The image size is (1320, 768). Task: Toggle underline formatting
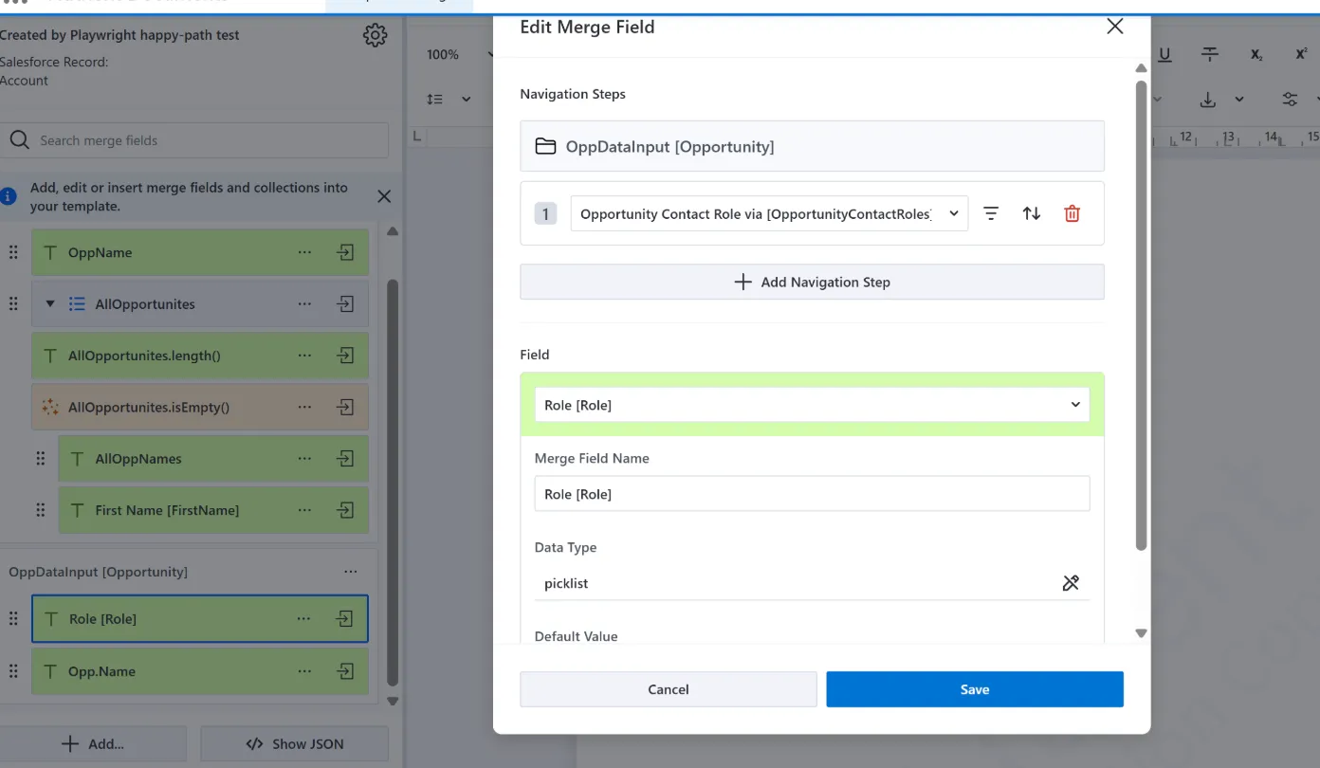point(1164,55)
